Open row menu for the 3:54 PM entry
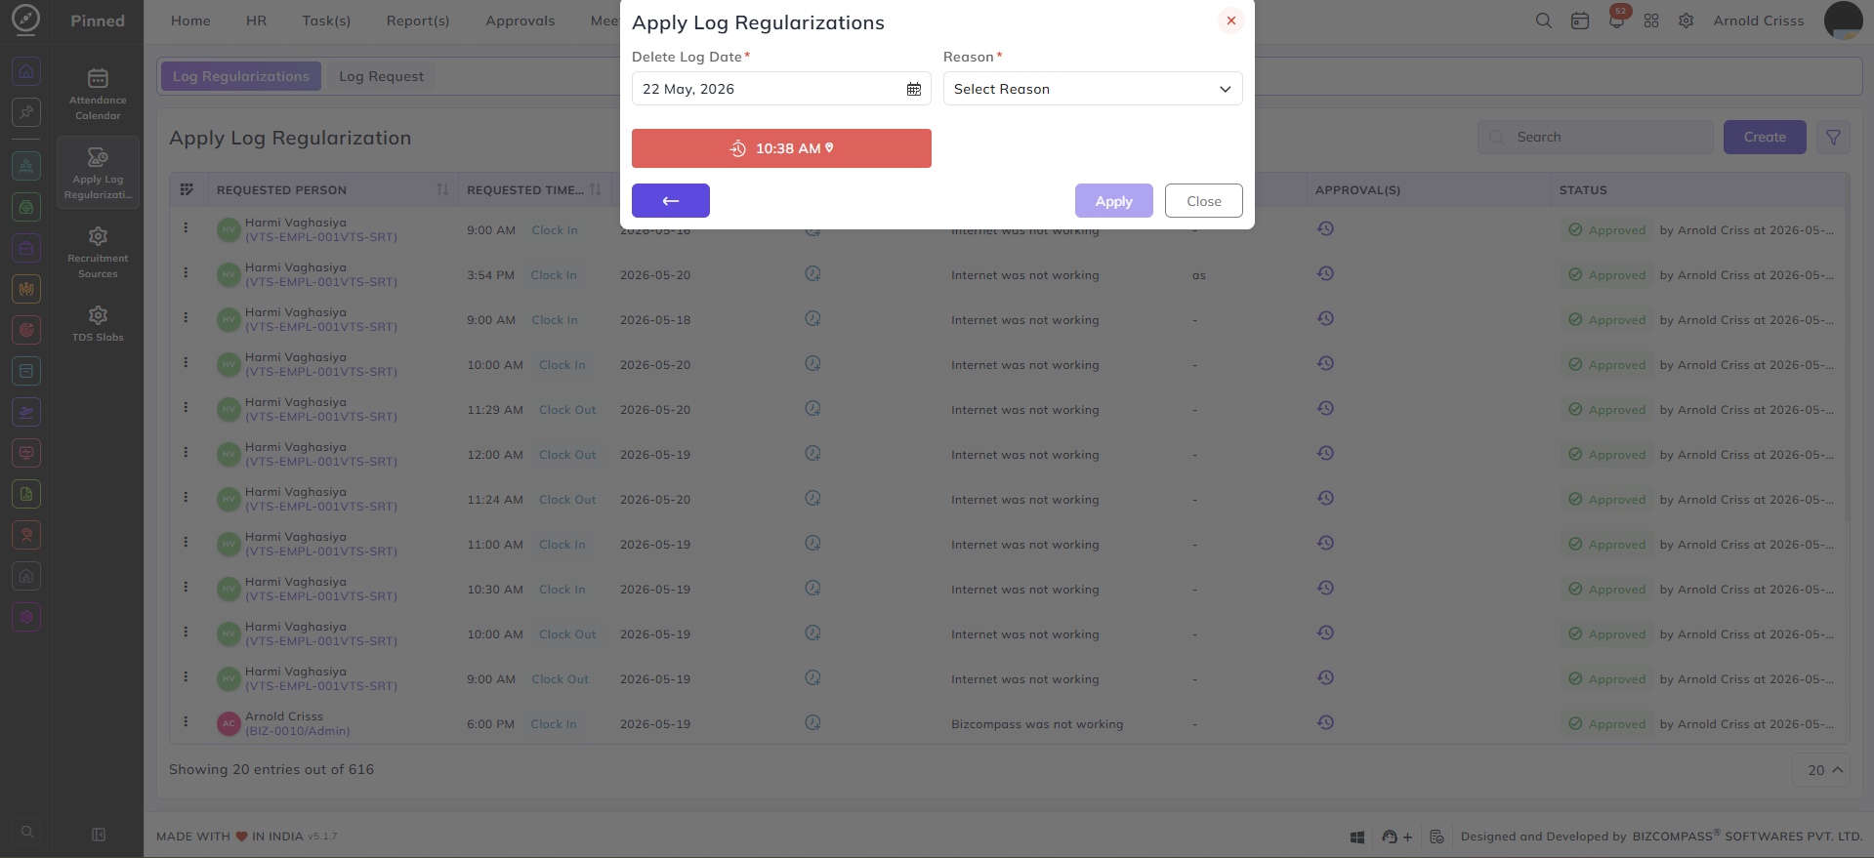Viewport: 1874px width, 858px height. click(x=186, y=272)
